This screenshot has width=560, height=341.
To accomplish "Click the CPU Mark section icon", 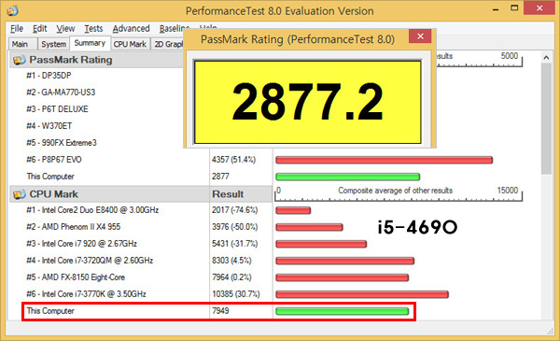I will pos(19,194).
